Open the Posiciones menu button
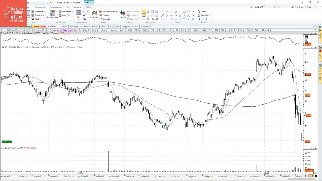 [66, 12]
